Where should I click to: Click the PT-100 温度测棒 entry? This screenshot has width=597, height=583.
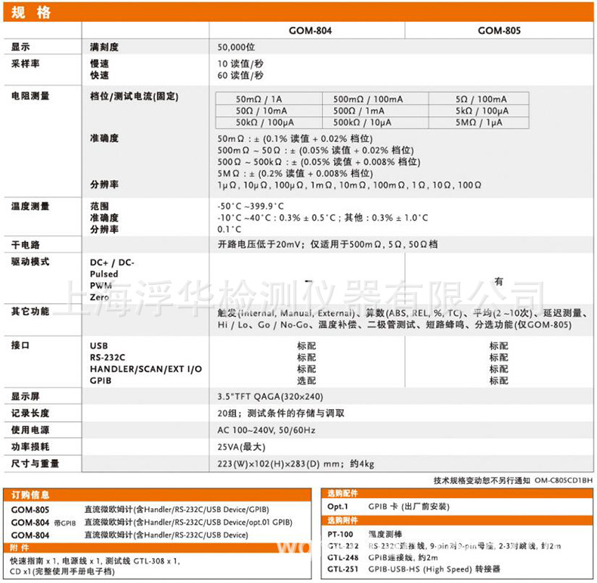364,534
